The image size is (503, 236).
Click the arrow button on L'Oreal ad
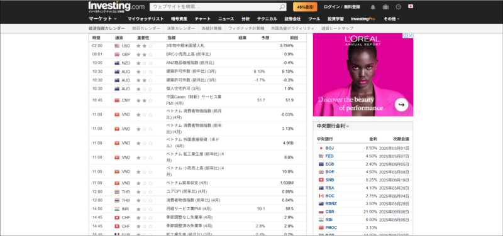pyautogui.click(x=401, y=104)
